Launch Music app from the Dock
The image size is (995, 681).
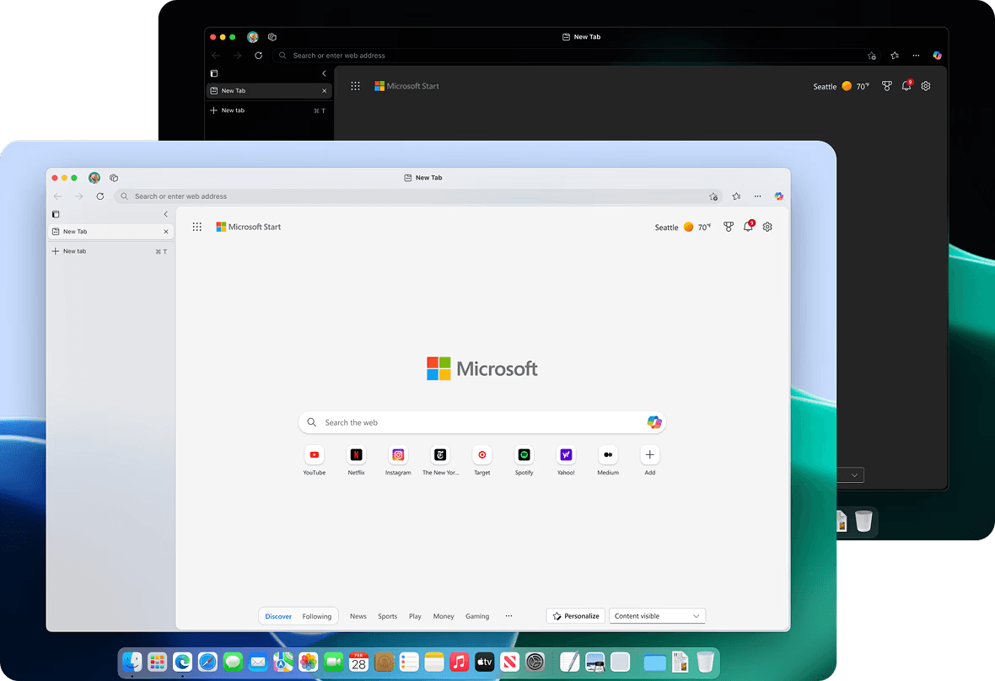point(460,662)
